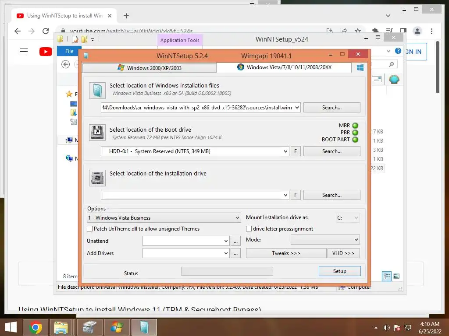Click the Status progress bar
This screenshot has height=336, width=449.
pyautogui.click(x=227, y=271)
